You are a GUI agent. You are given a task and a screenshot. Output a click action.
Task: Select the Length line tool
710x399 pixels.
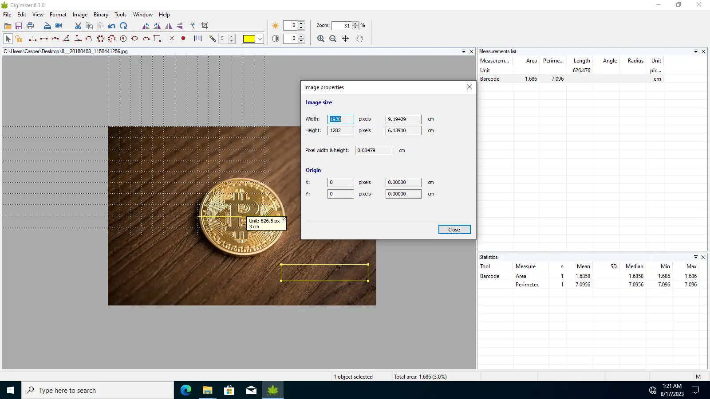point(44,39)
